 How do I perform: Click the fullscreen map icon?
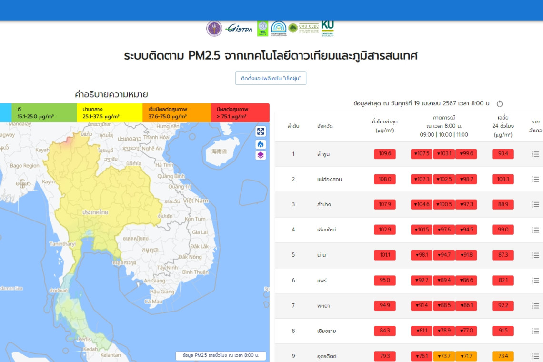261,131
